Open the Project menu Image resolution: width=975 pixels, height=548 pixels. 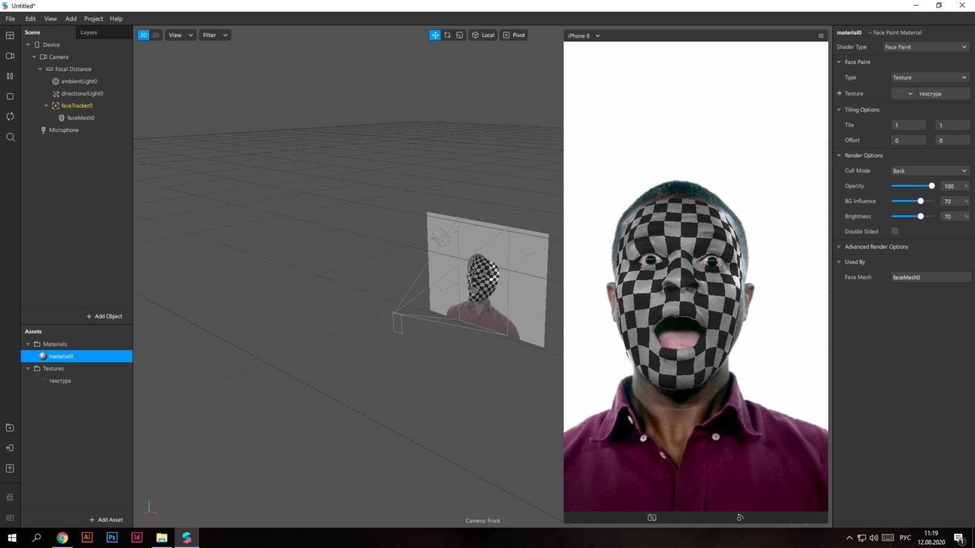93,19
